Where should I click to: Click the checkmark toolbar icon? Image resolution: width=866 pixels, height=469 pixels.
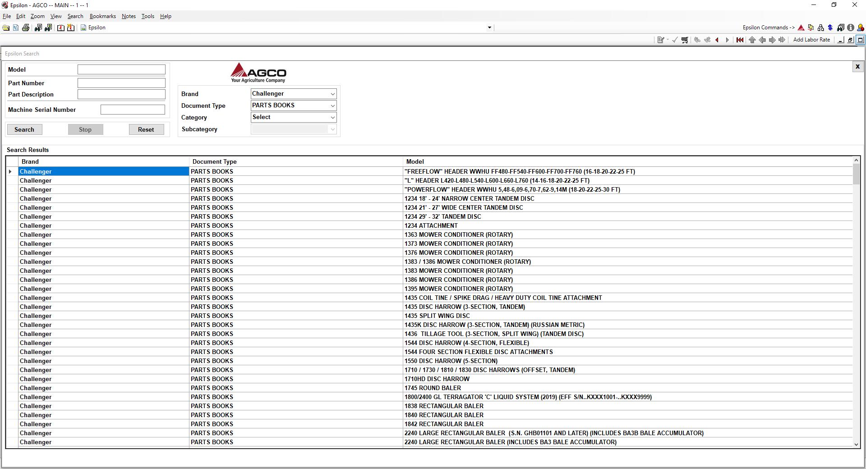tap(675, 40)
